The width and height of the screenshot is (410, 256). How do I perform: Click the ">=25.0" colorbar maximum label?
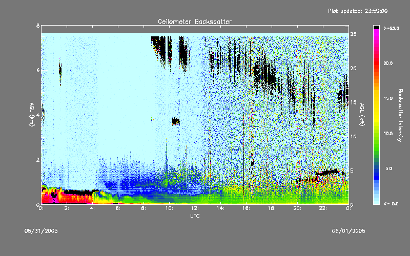click(391, 28)
